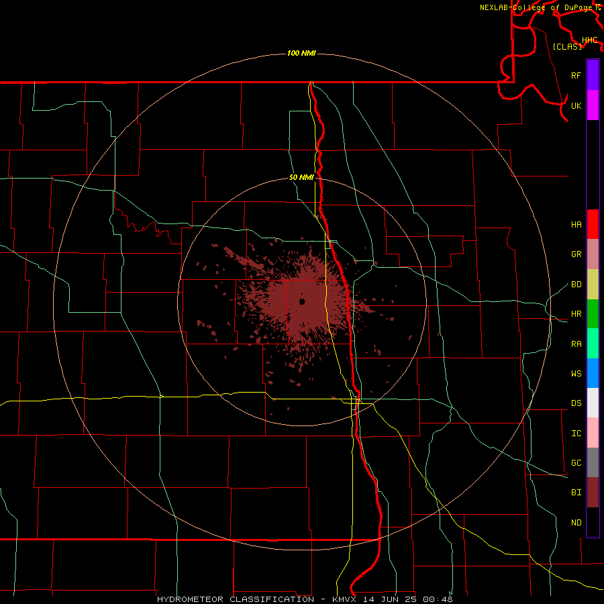Select the BD yellow legend swatch
Image resolution: width=604 pixels, height=604 pixels.
tap(593, 284)
